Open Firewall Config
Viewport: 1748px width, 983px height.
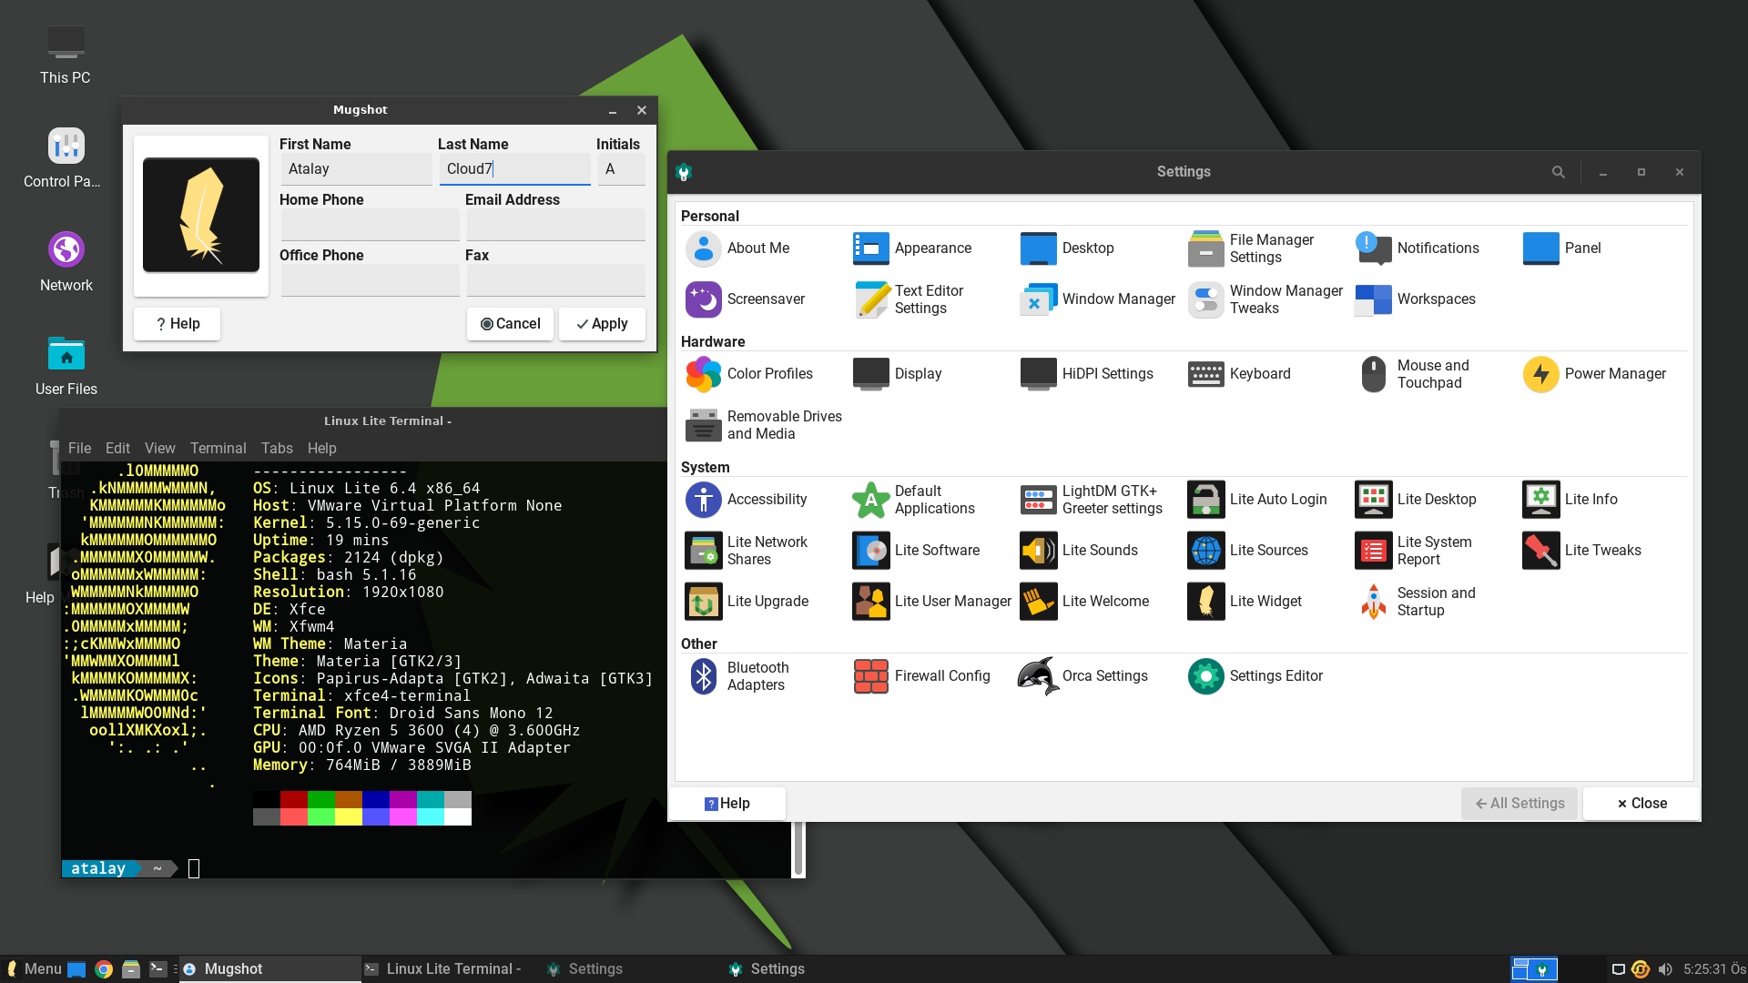(922, 676)
